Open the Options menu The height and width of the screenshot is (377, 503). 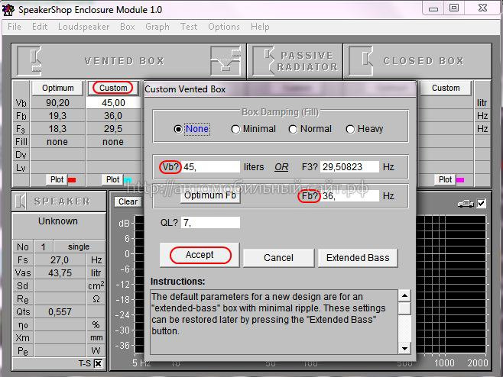click(224, 27)
